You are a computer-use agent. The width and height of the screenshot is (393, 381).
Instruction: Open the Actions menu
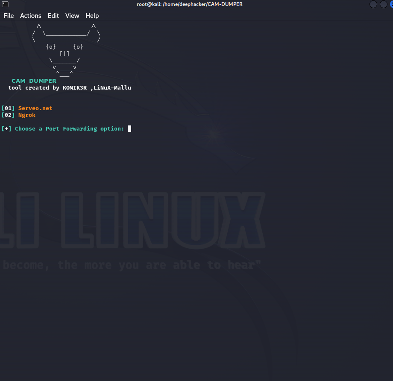coord(31,16)
